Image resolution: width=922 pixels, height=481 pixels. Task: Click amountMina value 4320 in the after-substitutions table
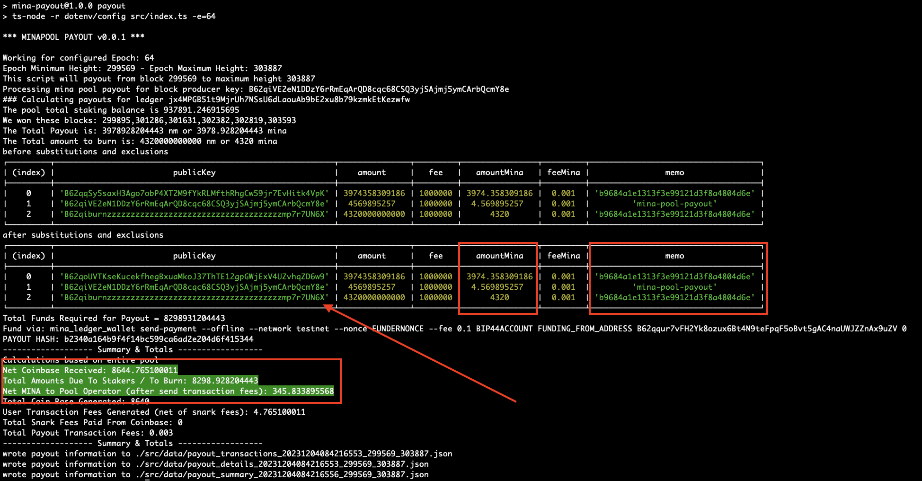(500, 297)
